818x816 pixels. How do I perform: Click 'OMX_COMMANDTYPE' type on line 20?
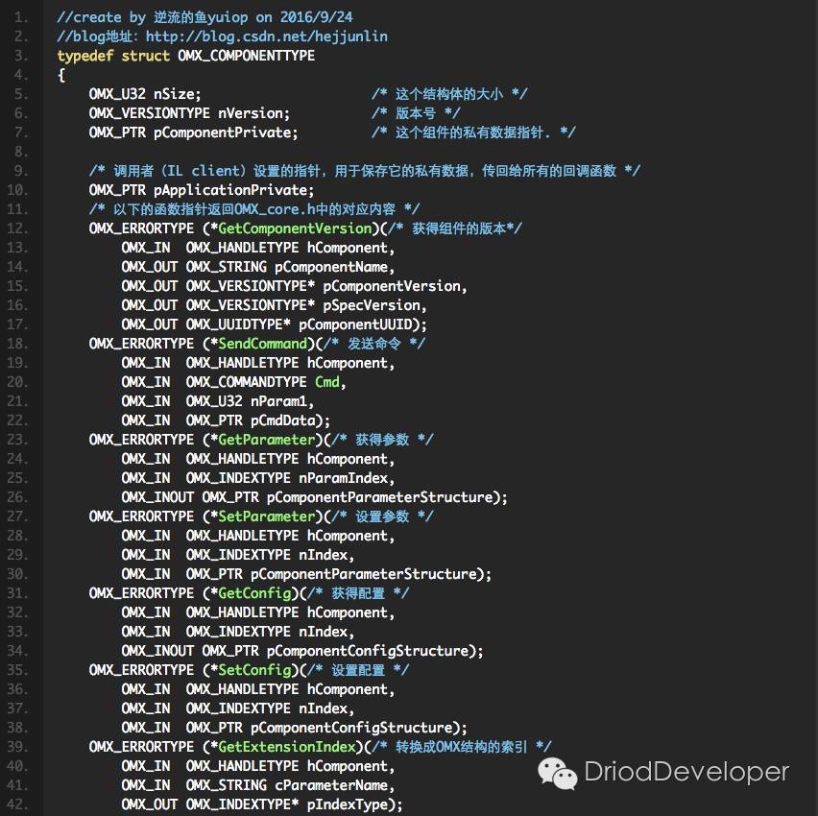(246, 382)
